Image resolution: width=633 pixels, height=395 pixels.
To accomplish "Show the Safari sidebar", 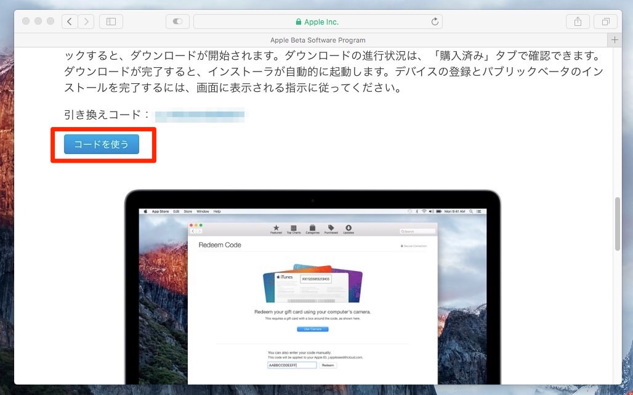I will [111, 22].
